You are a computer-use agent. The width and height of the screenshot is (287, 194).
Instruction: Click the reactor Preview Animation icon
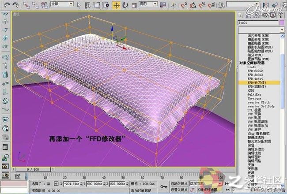pyautogui.click(x=5, y=167)
